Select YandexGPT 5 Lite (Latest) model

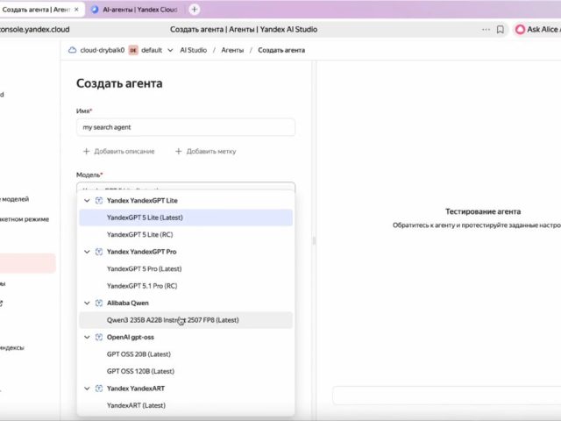[x=186, y=218]
